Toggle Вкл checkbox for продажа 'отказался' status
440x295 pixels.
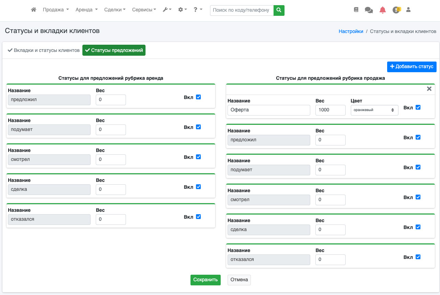coord(418,257)
